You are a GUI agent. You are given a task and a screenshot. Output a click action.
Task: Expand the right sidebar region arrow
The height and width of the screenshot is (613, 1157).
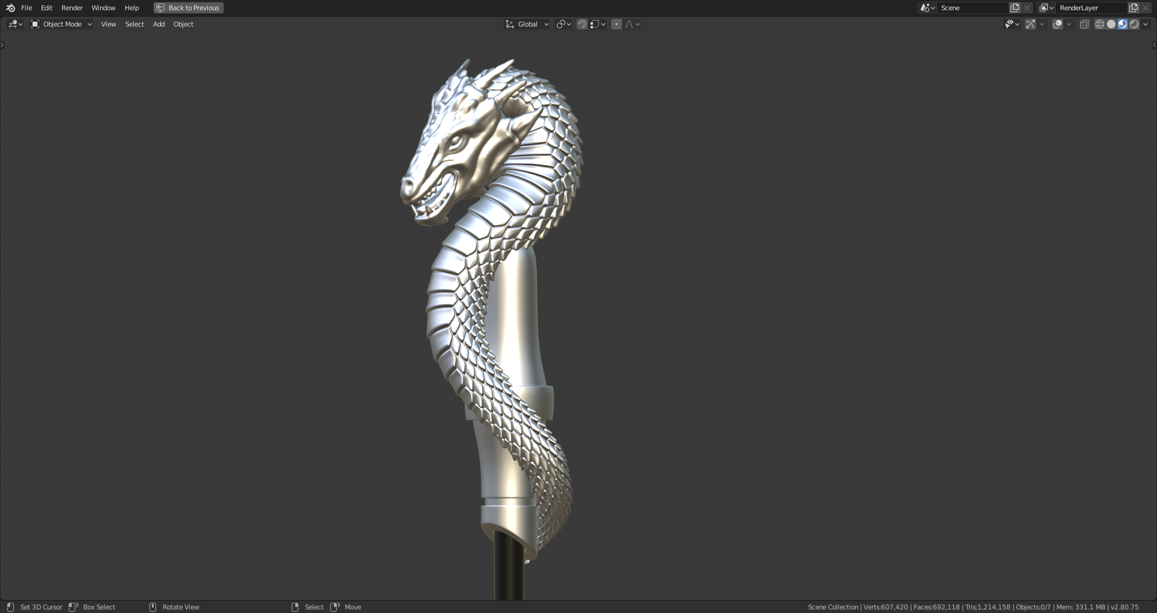[1154, 45]
